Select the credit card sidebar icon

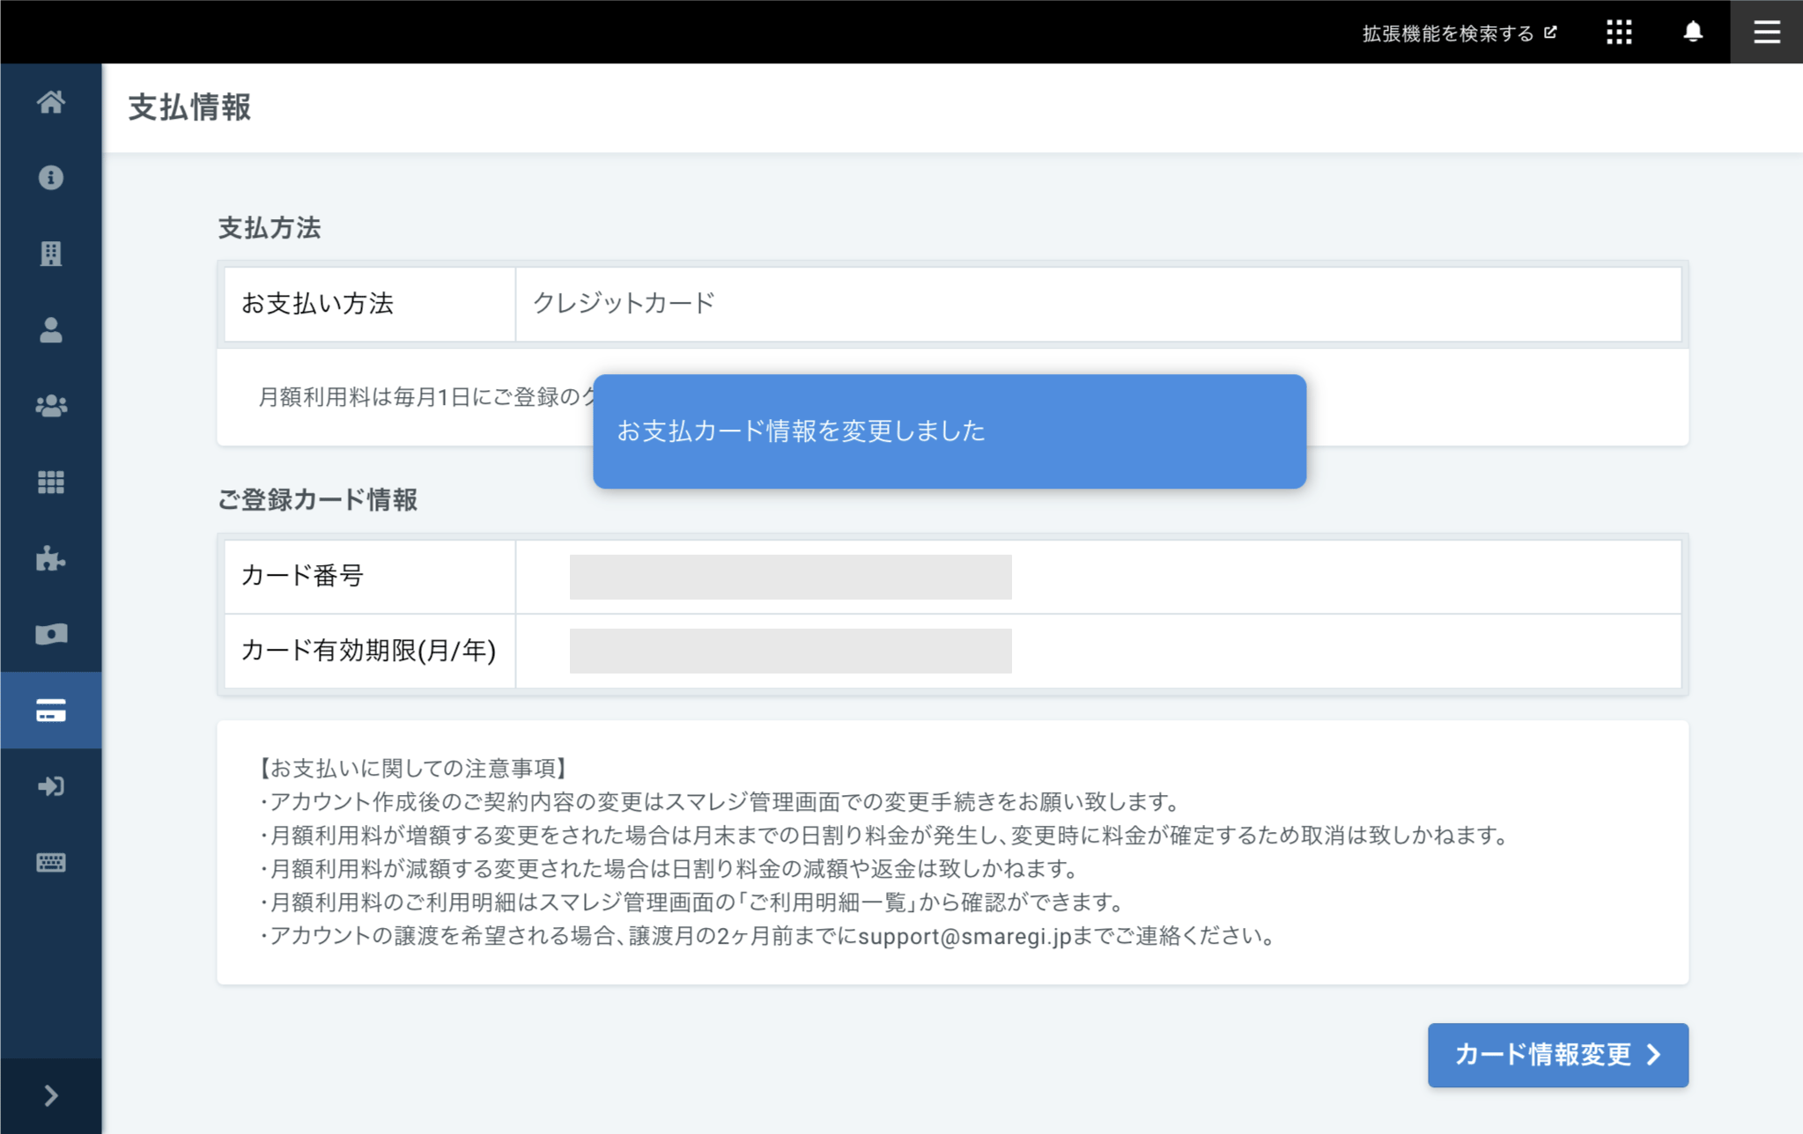[x=51, y=711]
